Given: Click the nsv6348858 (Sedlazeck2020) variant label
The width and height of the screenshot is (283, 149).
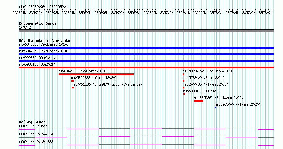Looking at the screenshot, I should point(44,44).
